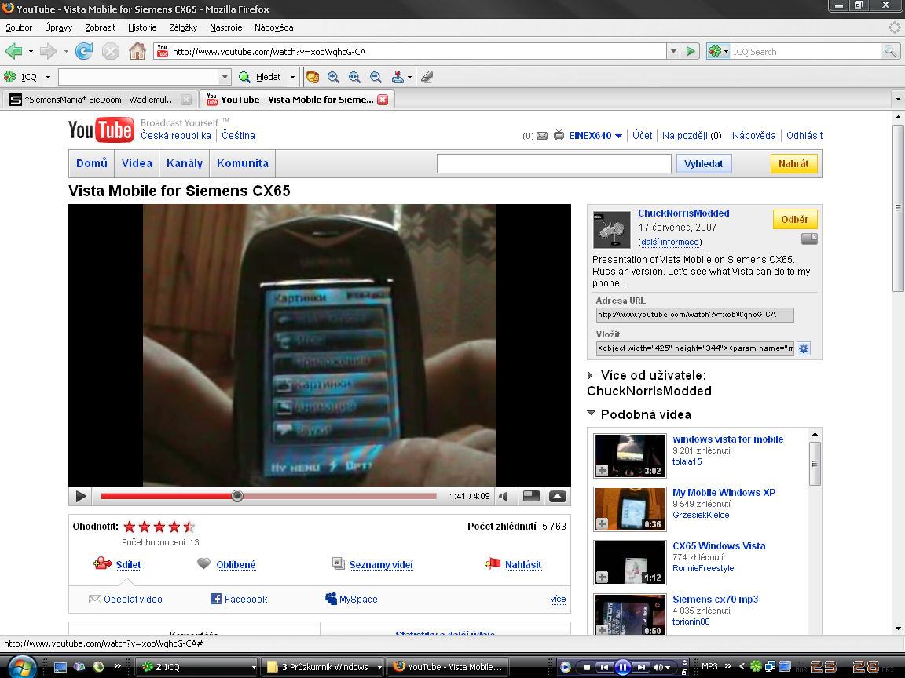Click the emoticon icon in ICQ toolbar
Viewport: 905px width, 678px height.
312,77
